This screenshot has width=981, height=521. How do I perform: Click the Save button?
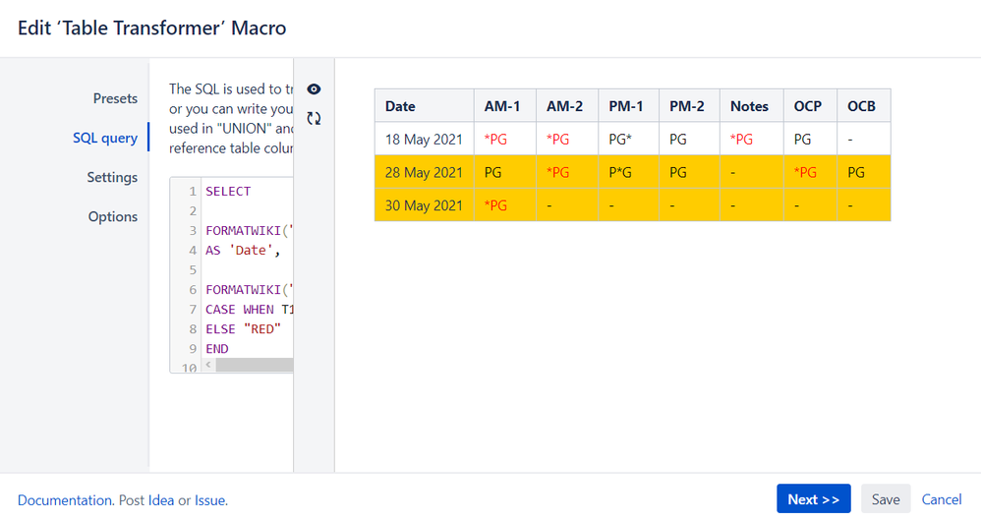(x=885, y=499)
